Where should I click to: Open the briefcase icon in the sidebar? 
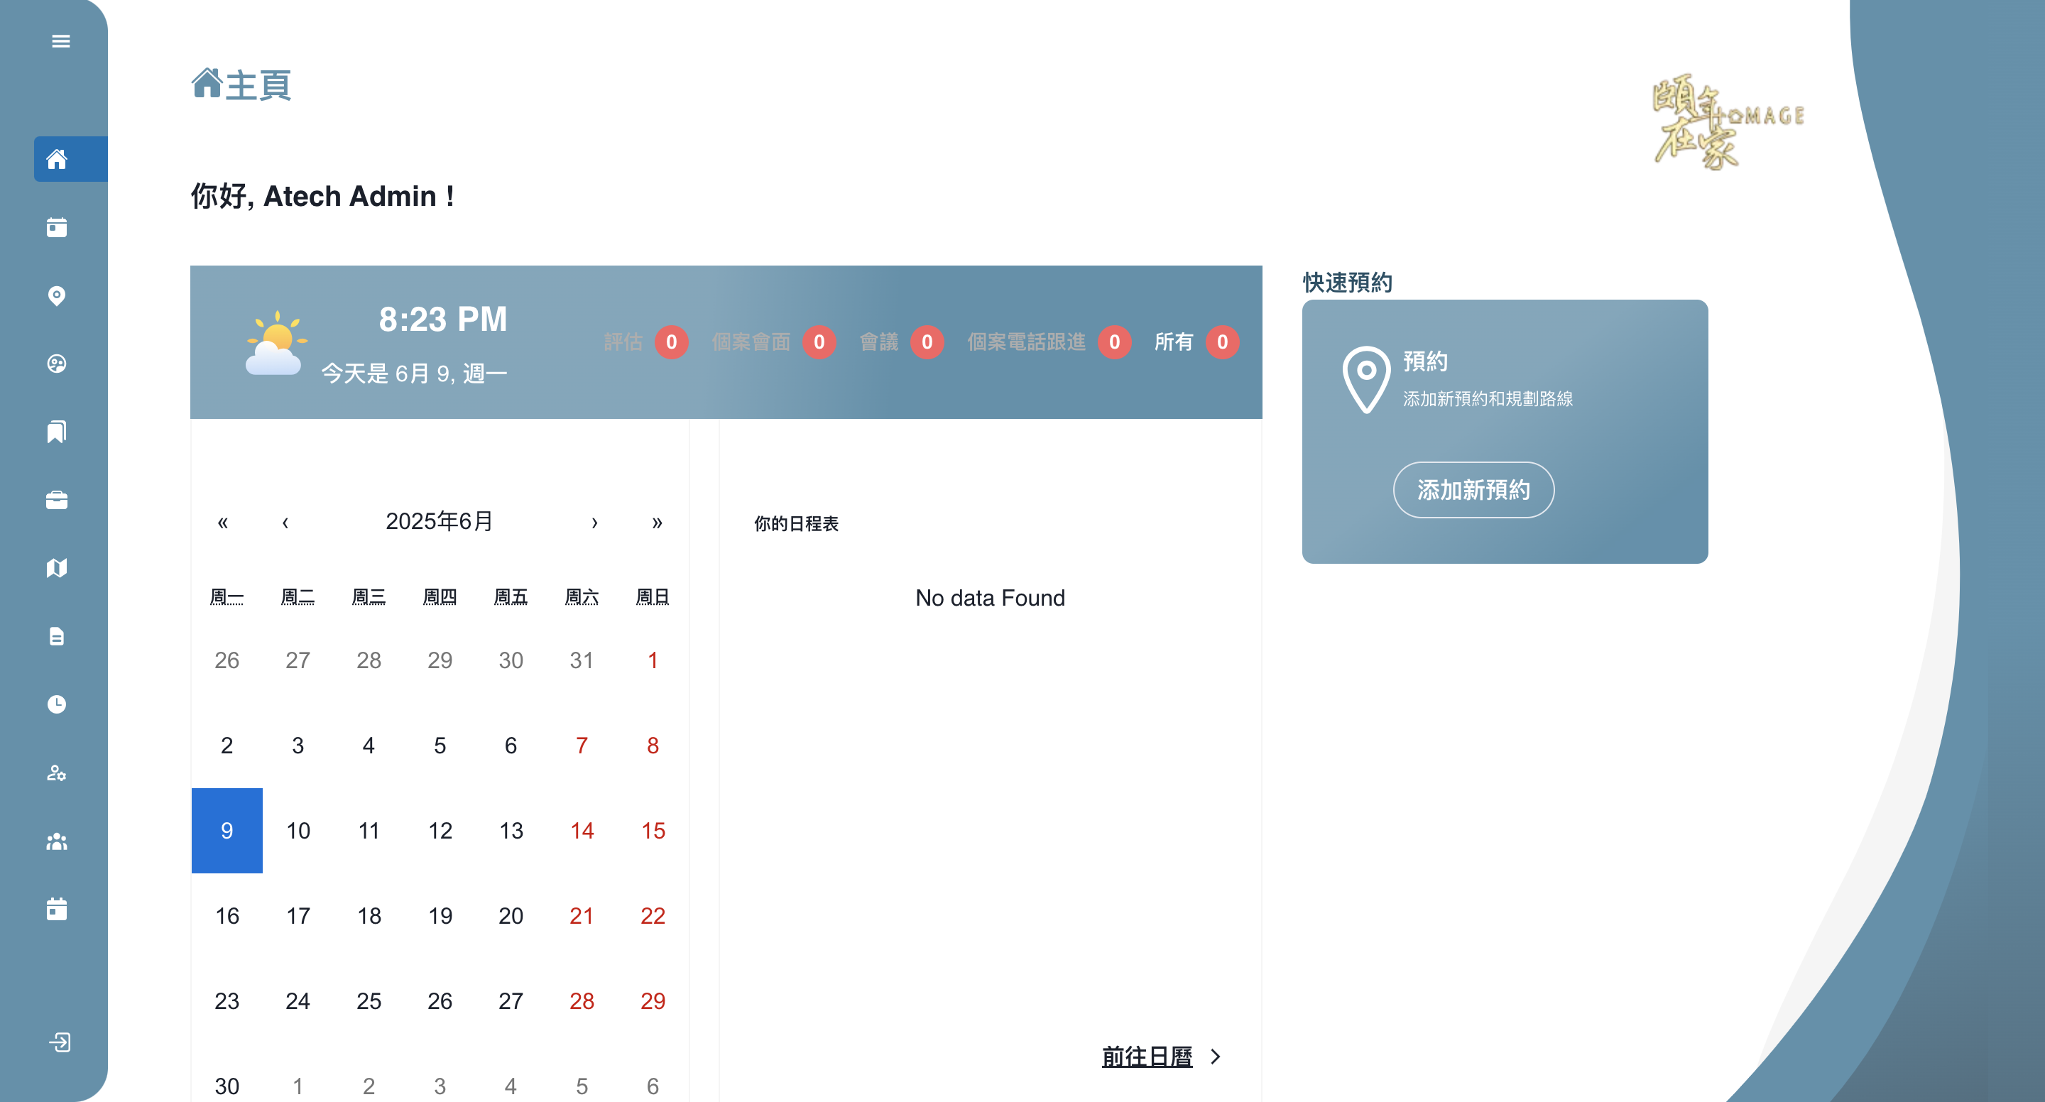(56, 500)
